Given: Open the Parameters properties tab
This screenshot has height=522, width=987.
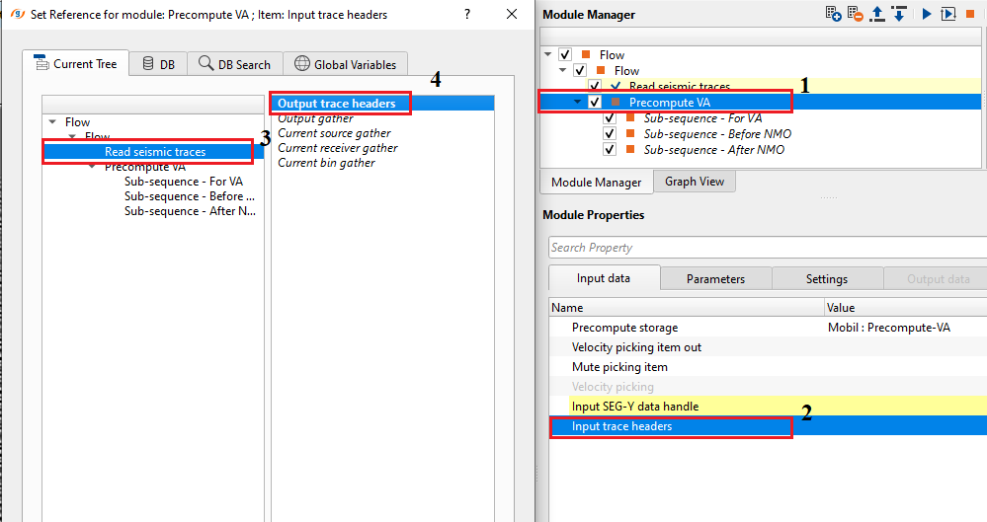Looking at the screenshot, I should (715, 278).
